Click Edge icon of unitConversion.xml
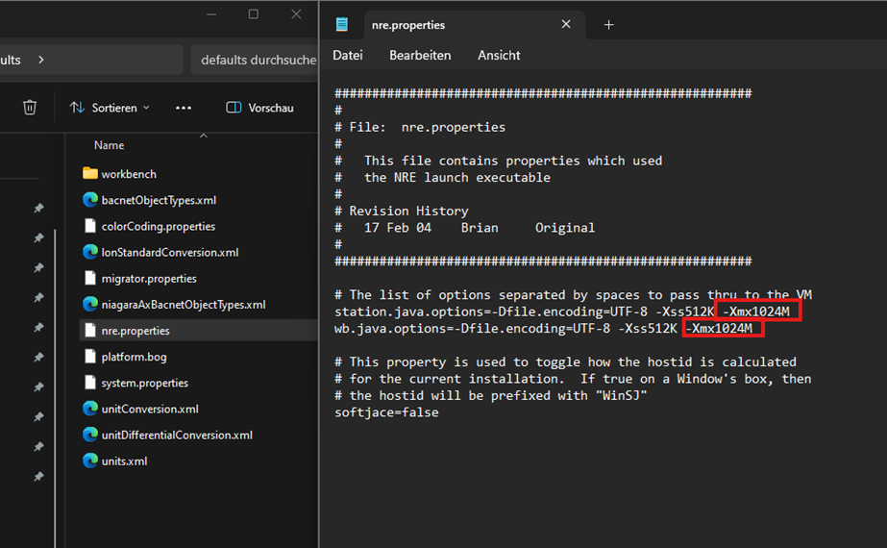Viewport: 887px width, 548px height. click(x=90, y=409)
